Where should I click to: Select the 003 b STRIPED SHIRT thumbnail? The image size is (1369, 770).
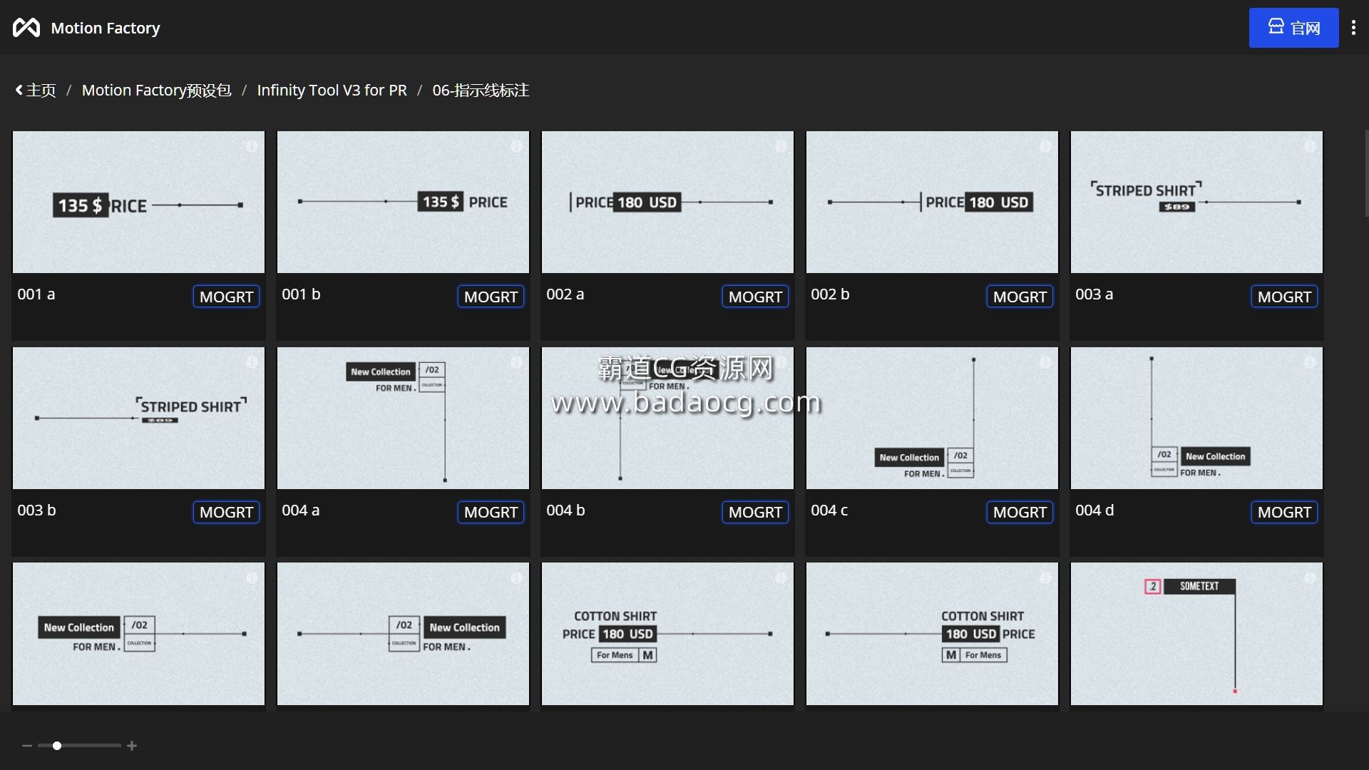click(x=138, y=418)
